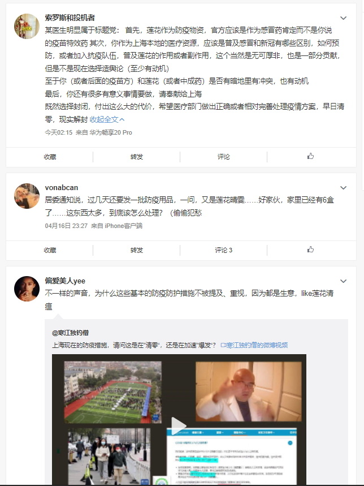
Task: Open the username vonabcan
Action: click(61, 187)
